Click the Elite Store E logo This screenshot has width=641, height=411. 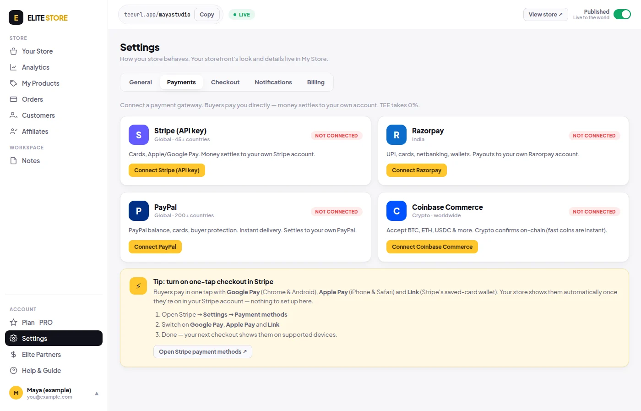coord(16,18)
